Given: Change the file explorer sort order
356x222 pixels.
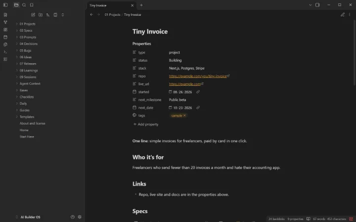Looking at the screenshot, I should pos(48,15).
